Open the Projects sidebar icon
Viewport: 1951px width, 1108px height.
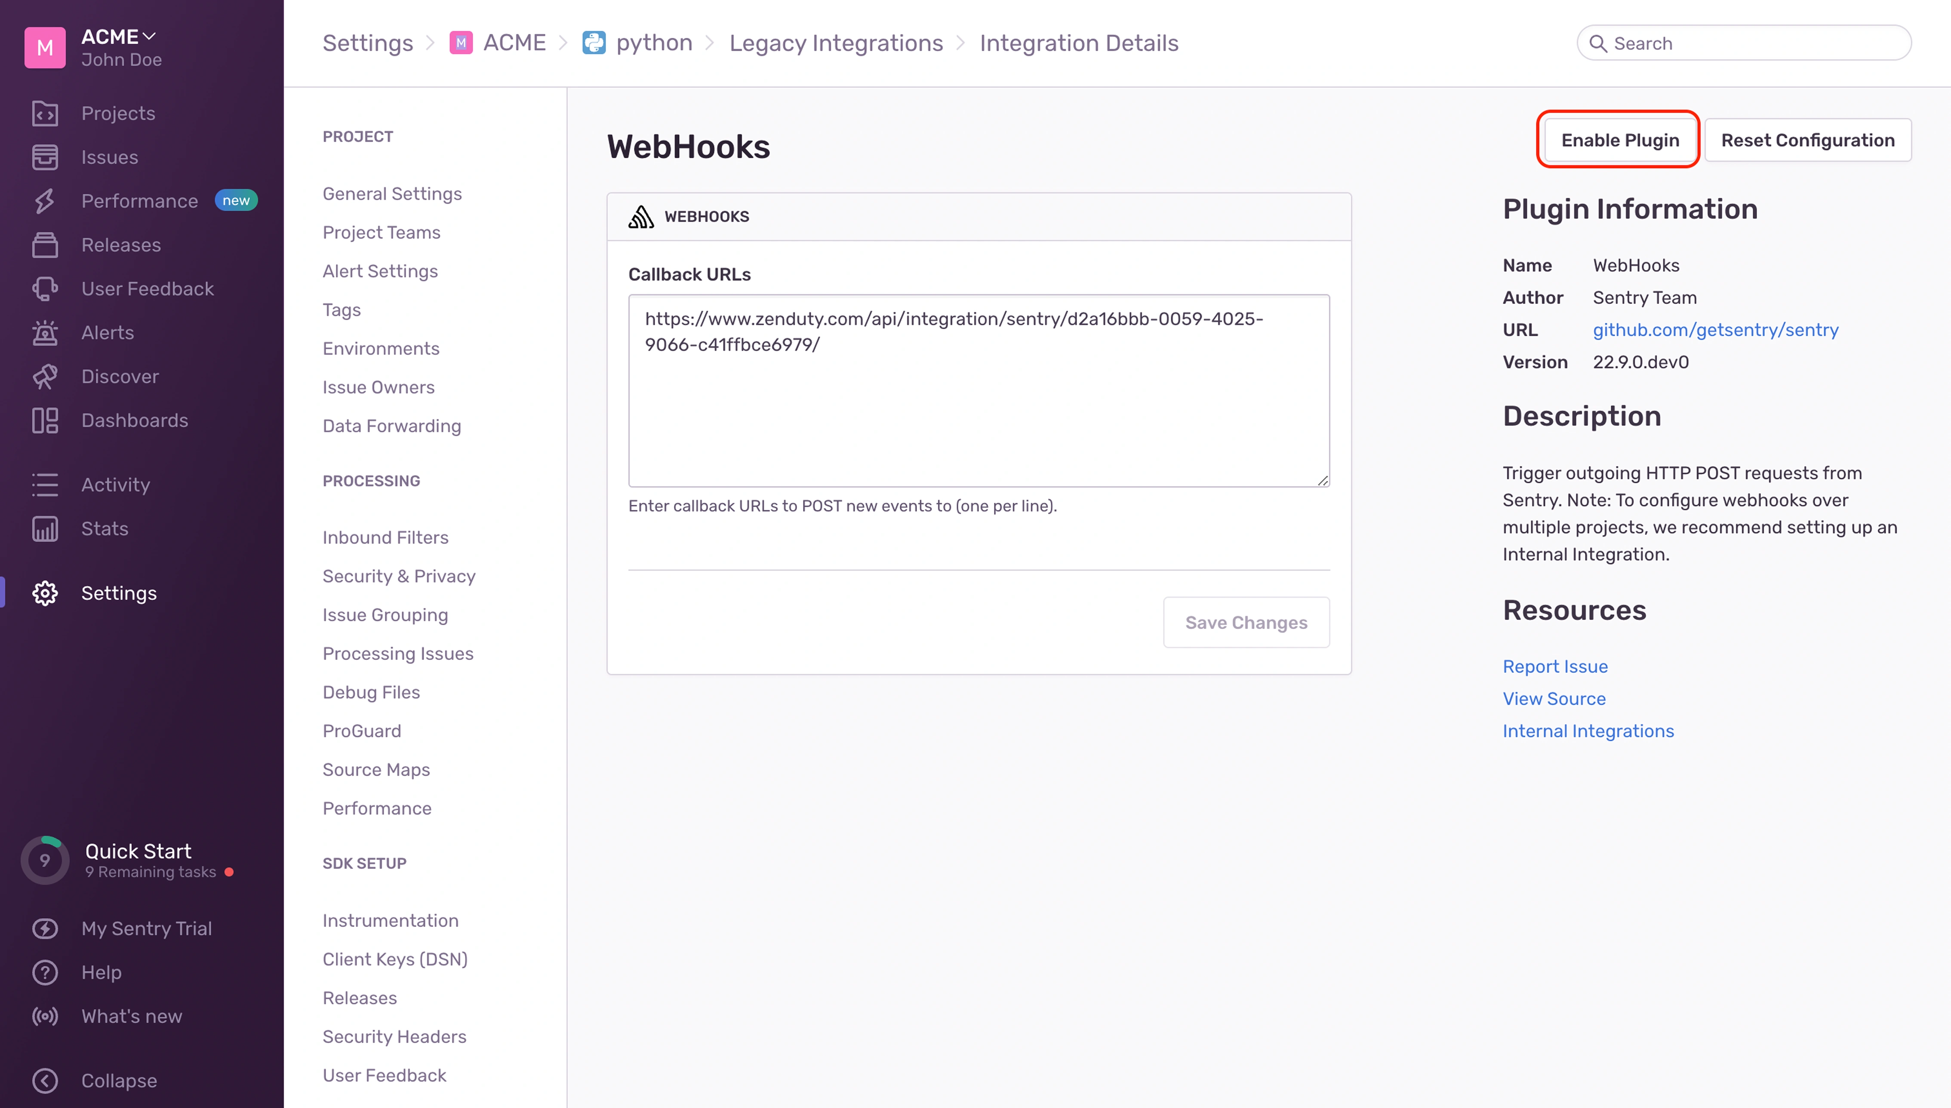click(x=45, y=114)
